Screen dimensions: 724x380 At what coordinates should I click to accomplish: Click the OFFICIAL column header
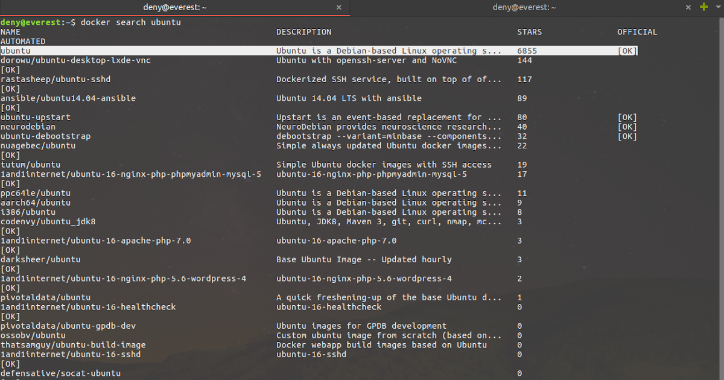tap(637, 32)
